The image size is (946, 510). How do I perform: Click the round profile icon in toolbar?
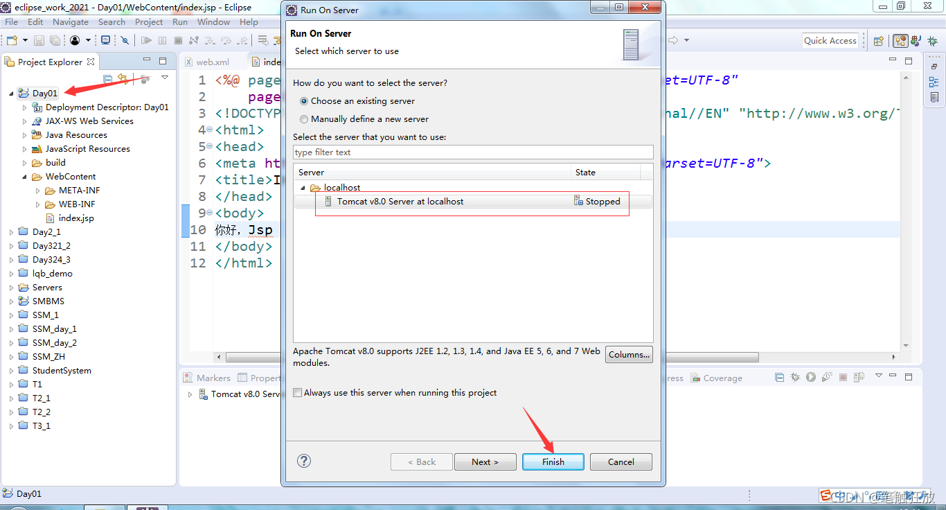[75, 41]
